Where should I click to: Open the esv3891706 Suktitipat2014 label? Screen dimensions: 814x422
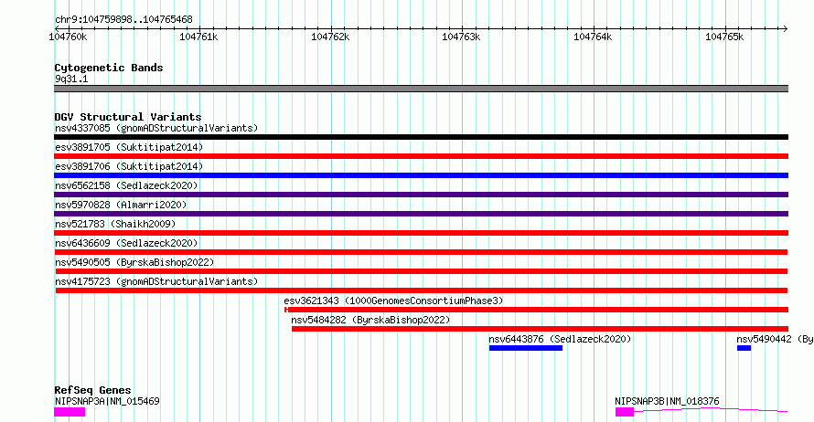coord(129,166)
